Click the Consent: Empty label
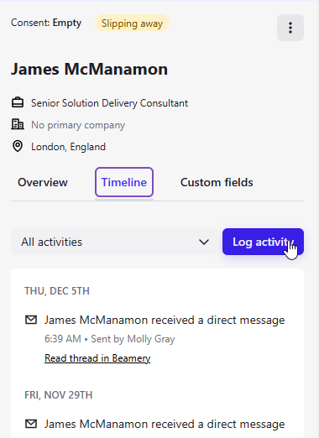The image size is (319, 438). click(46, 23)
